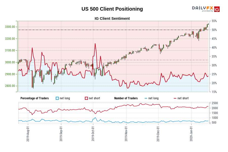The image size is (228, 152).
Task: Click the 30% axis label
Action: (214, 65)
